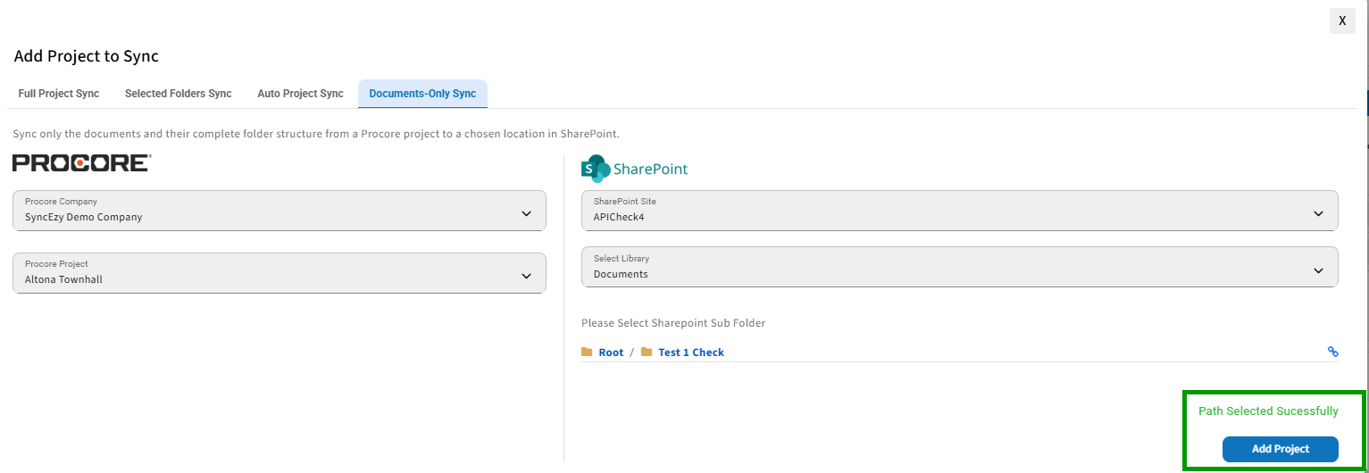
Task: Click the Add Project to Sync heading
Action: coord(87,56)
